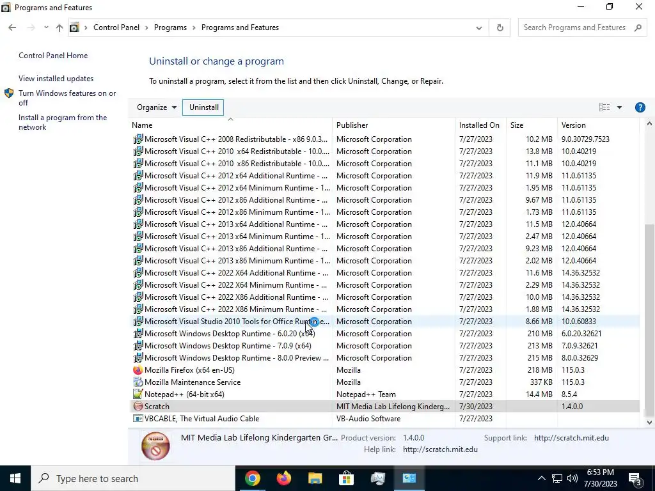Viewport: 655px width, 491px height.
Task: Click the volume speaker tray icon
Action: (x=572, y=478)
